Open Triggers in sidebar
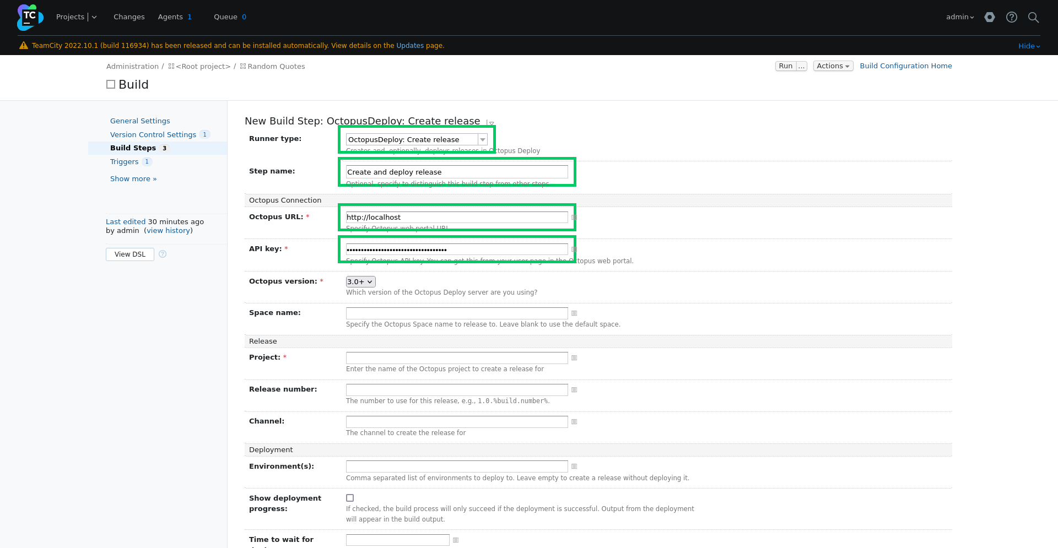This screenshot has width=1058, height=548. [124, 162]
